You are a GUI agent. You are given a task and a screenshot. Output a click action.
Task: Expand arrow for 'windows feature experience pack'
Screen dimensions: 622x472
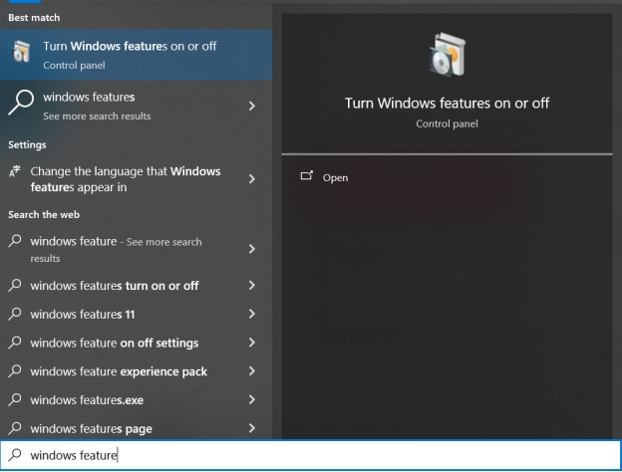pos(252,371)
